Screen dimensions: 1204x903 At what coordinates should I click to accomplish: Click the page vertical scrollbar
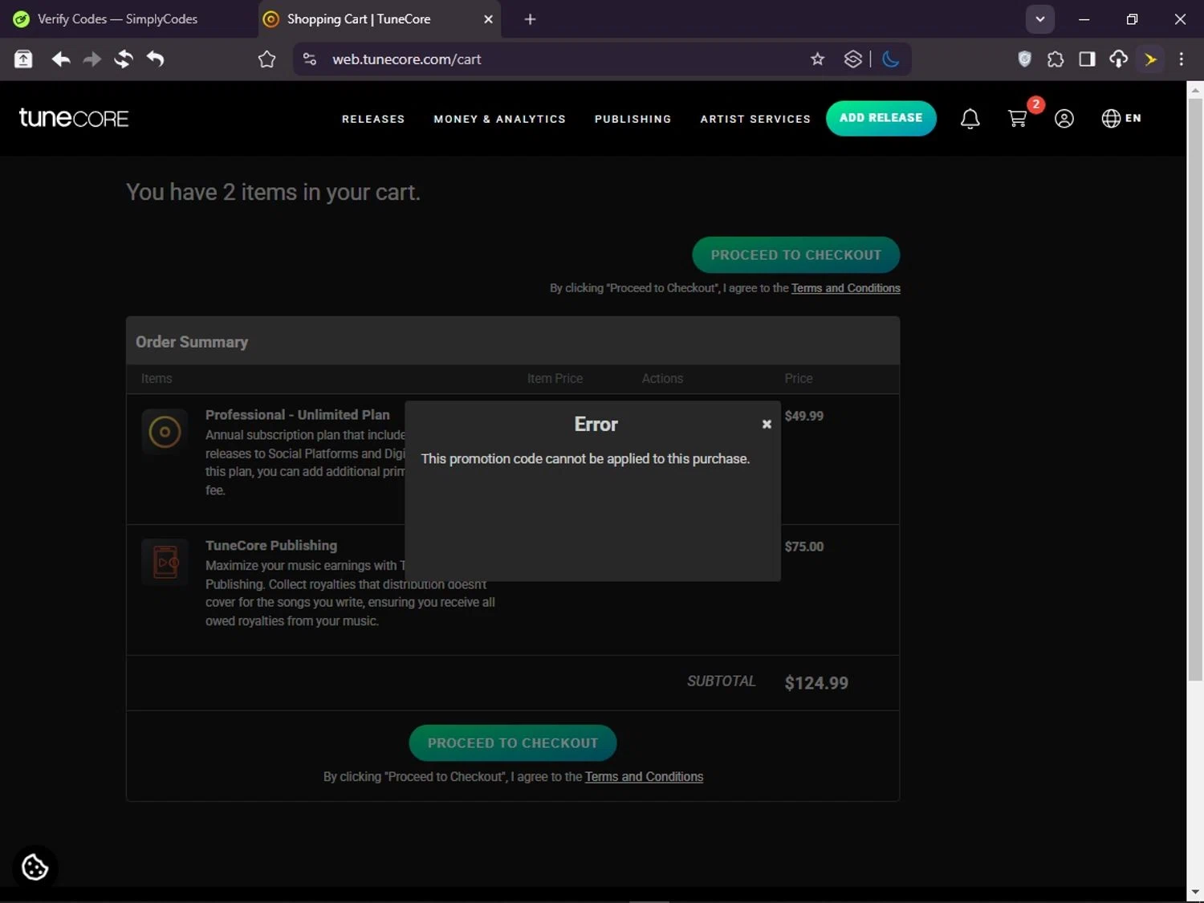coord(1195,389)
